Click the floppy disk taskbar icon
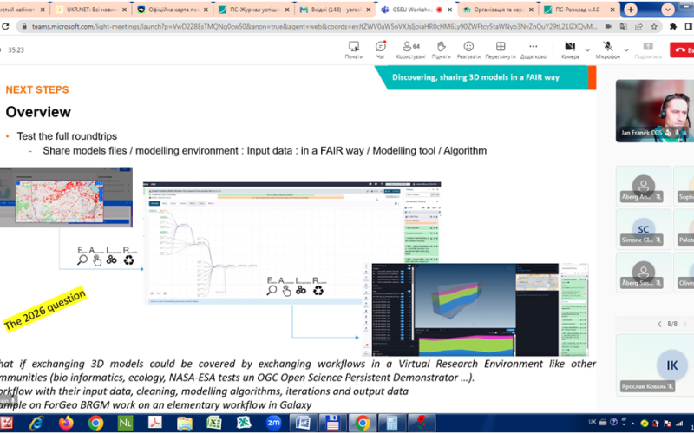Viewport: 694px width, 434px height. coord(332,424)
